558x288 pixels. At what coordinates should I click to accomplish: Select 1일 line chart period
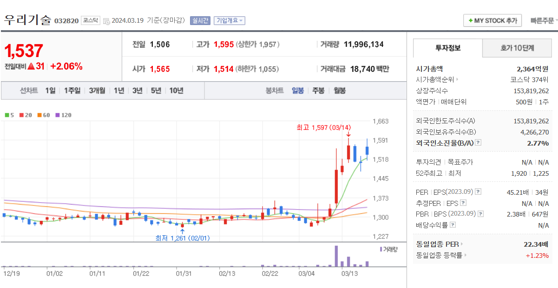tap(50, 90)
